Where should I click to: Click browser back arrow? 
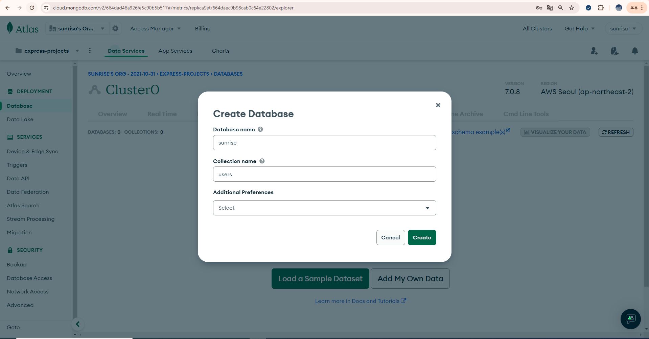coord(7,8)
